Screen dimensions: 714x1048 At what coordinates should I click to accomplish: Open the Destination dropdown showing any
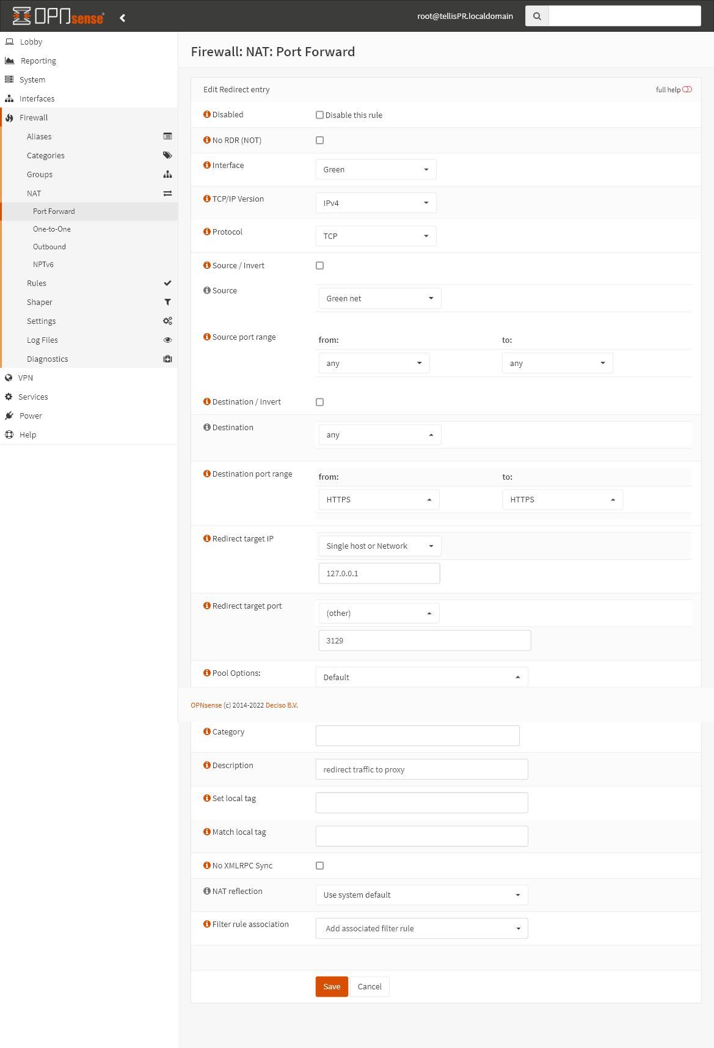tap(379, 434)
